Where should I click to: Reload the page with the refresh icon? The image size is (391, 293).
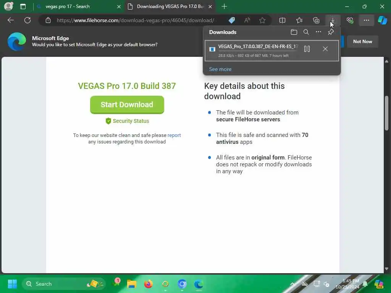click(27, 20)
